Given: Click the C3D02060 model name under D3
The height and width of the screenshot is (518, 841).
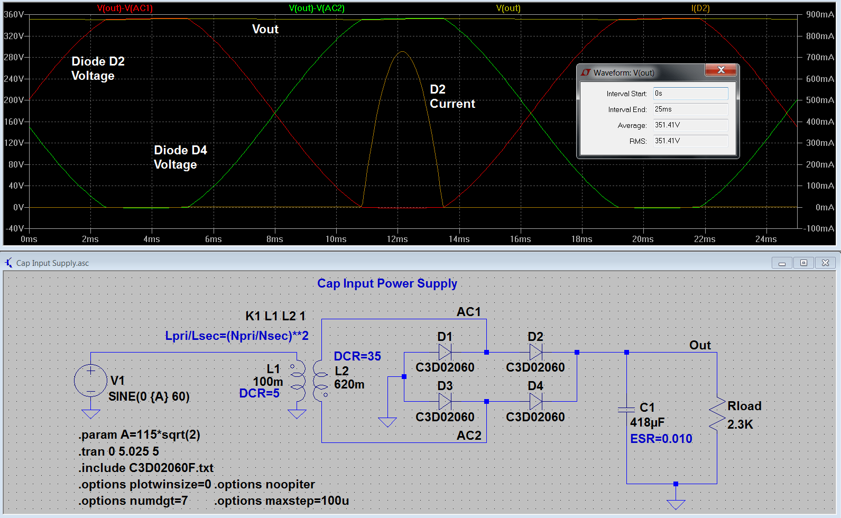Looking at the screenshot, I should coord(445,417).
